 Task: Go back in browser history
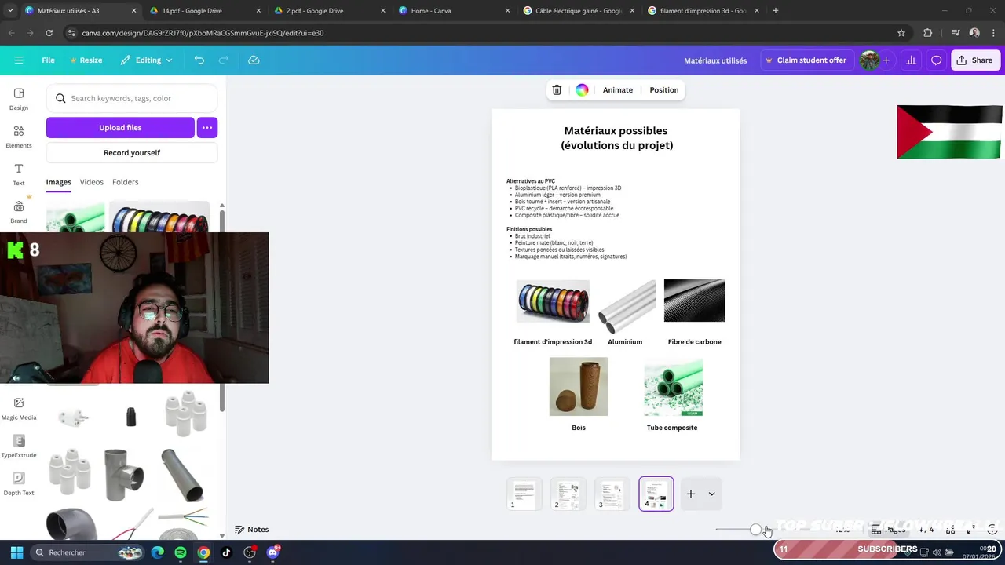click(x=11, y=33)
